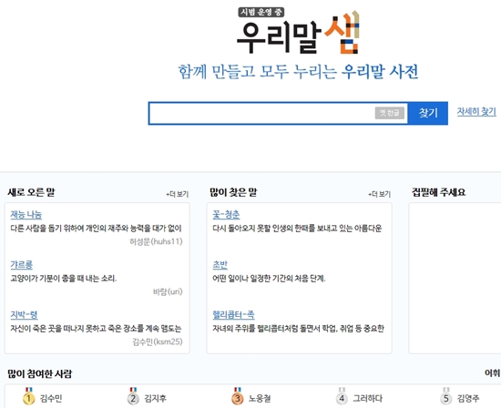This screenshot has height=408, width=501.
Task: Click the blue 찾기 search button
Action: (428, 113)
